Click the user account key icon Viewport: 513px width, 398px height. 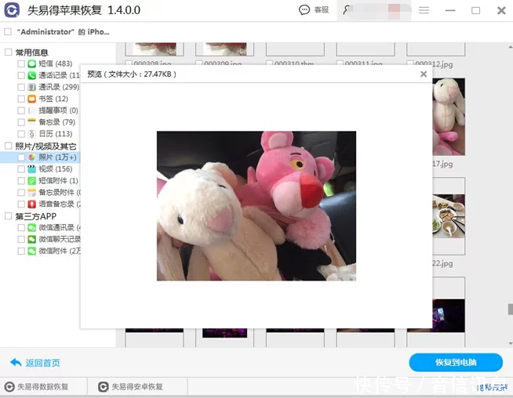point(346,10)
